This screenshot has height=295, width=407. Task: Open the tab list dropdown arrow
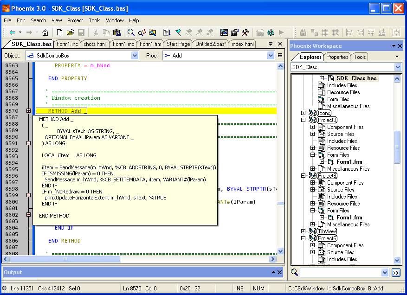tap(270, 44)
